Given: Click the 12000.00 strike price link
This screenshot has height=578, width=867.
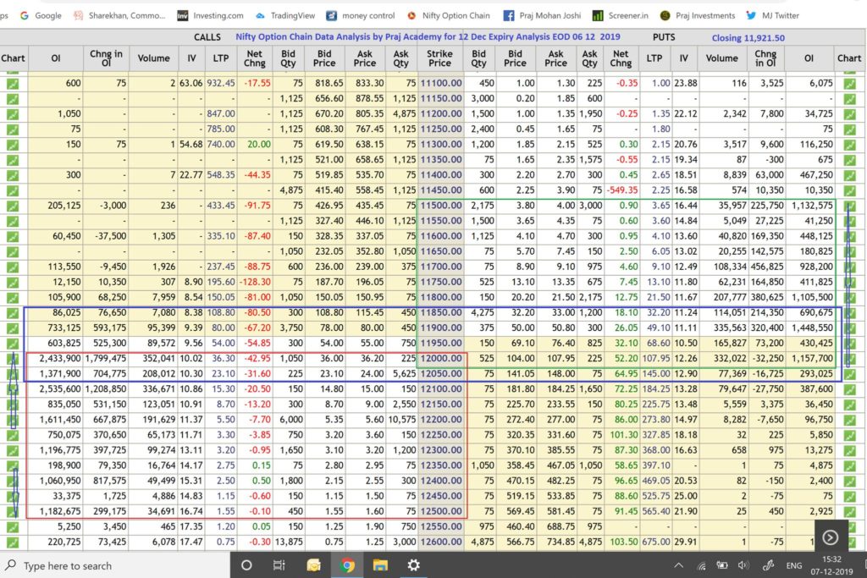Looking at the screenshot, I should coord(441,359).
